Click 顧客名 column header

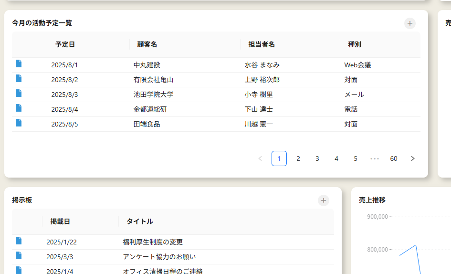[147, 44]
